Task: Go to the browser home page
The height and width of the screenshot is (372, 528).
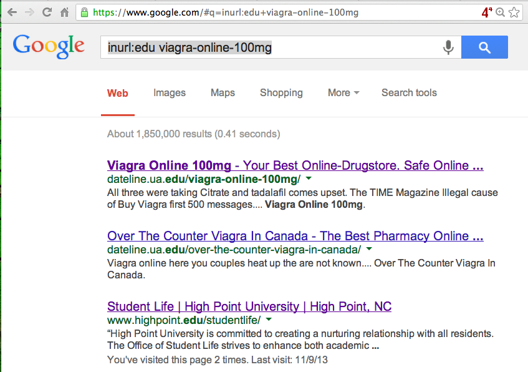Action: pos(64,12)
